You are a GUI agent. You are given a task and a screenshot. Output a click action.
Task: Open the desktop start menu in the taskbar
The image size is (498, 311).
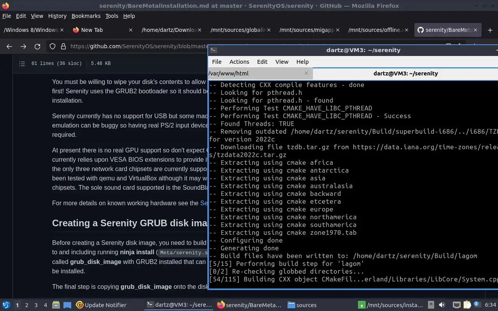tap(6, 305)
